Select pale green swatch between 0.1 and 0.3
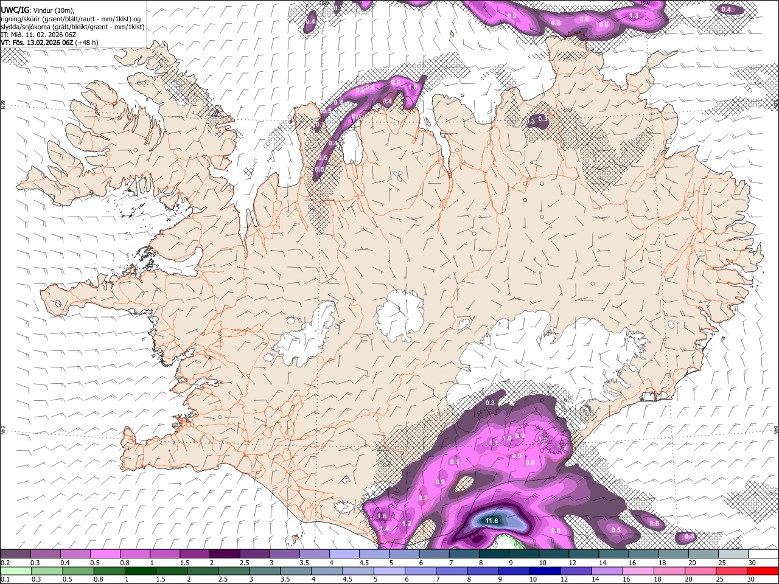 click(x=15, y=571)
